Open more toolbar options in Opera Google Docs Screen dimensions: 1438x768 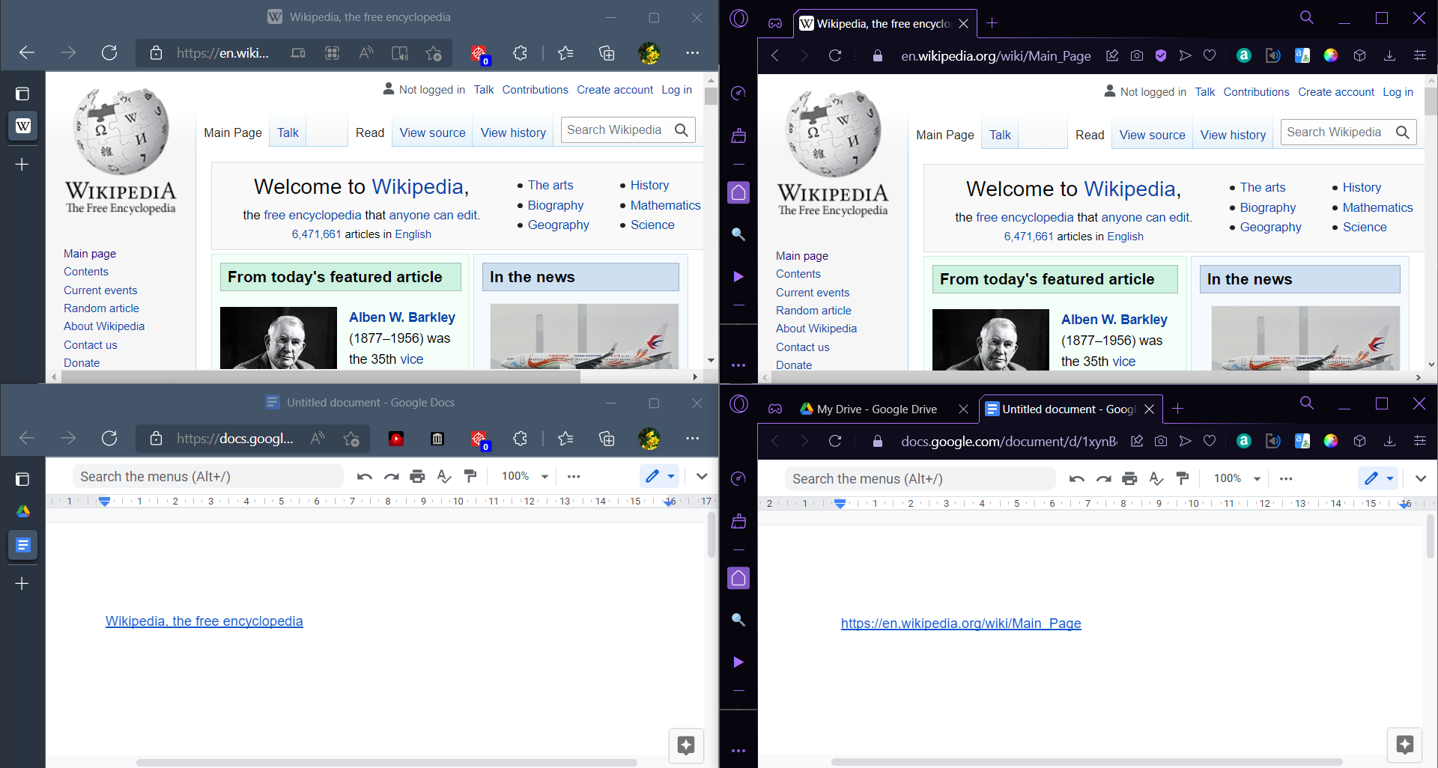pyautogui.click(x=1286, y=478)
